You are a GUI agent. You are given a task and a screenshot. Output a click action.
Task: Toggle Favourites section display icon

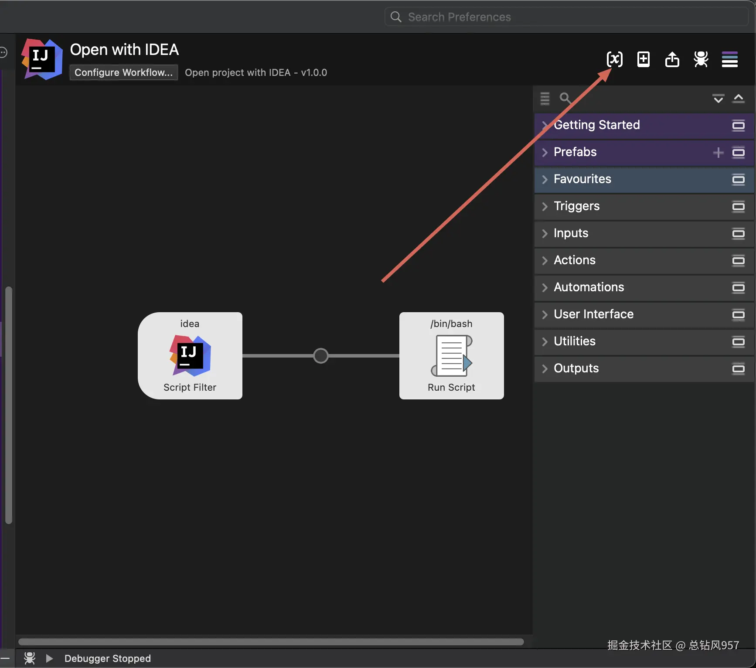[738, 180]
